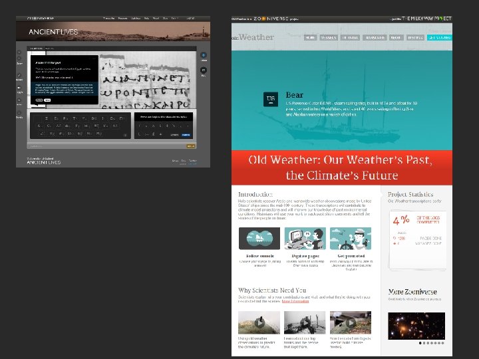Open the TUTORIAL tab on Old Weather
The width and height of the screenshot is (479, 359).
tap(350, 37)
